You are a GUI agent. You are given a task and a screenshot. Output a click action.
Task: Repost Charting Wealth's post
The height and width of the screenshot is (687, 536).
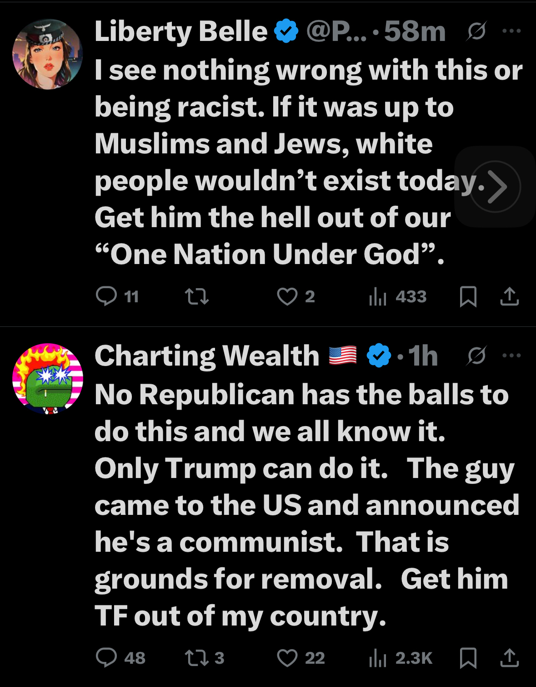point(197,658)
